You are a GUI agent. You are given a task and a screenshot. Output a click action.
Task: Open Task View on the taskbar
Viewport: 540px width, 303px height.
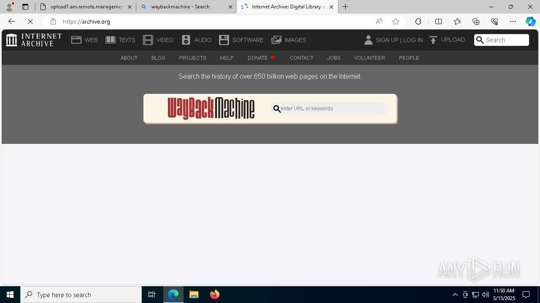tap(152, 295)
